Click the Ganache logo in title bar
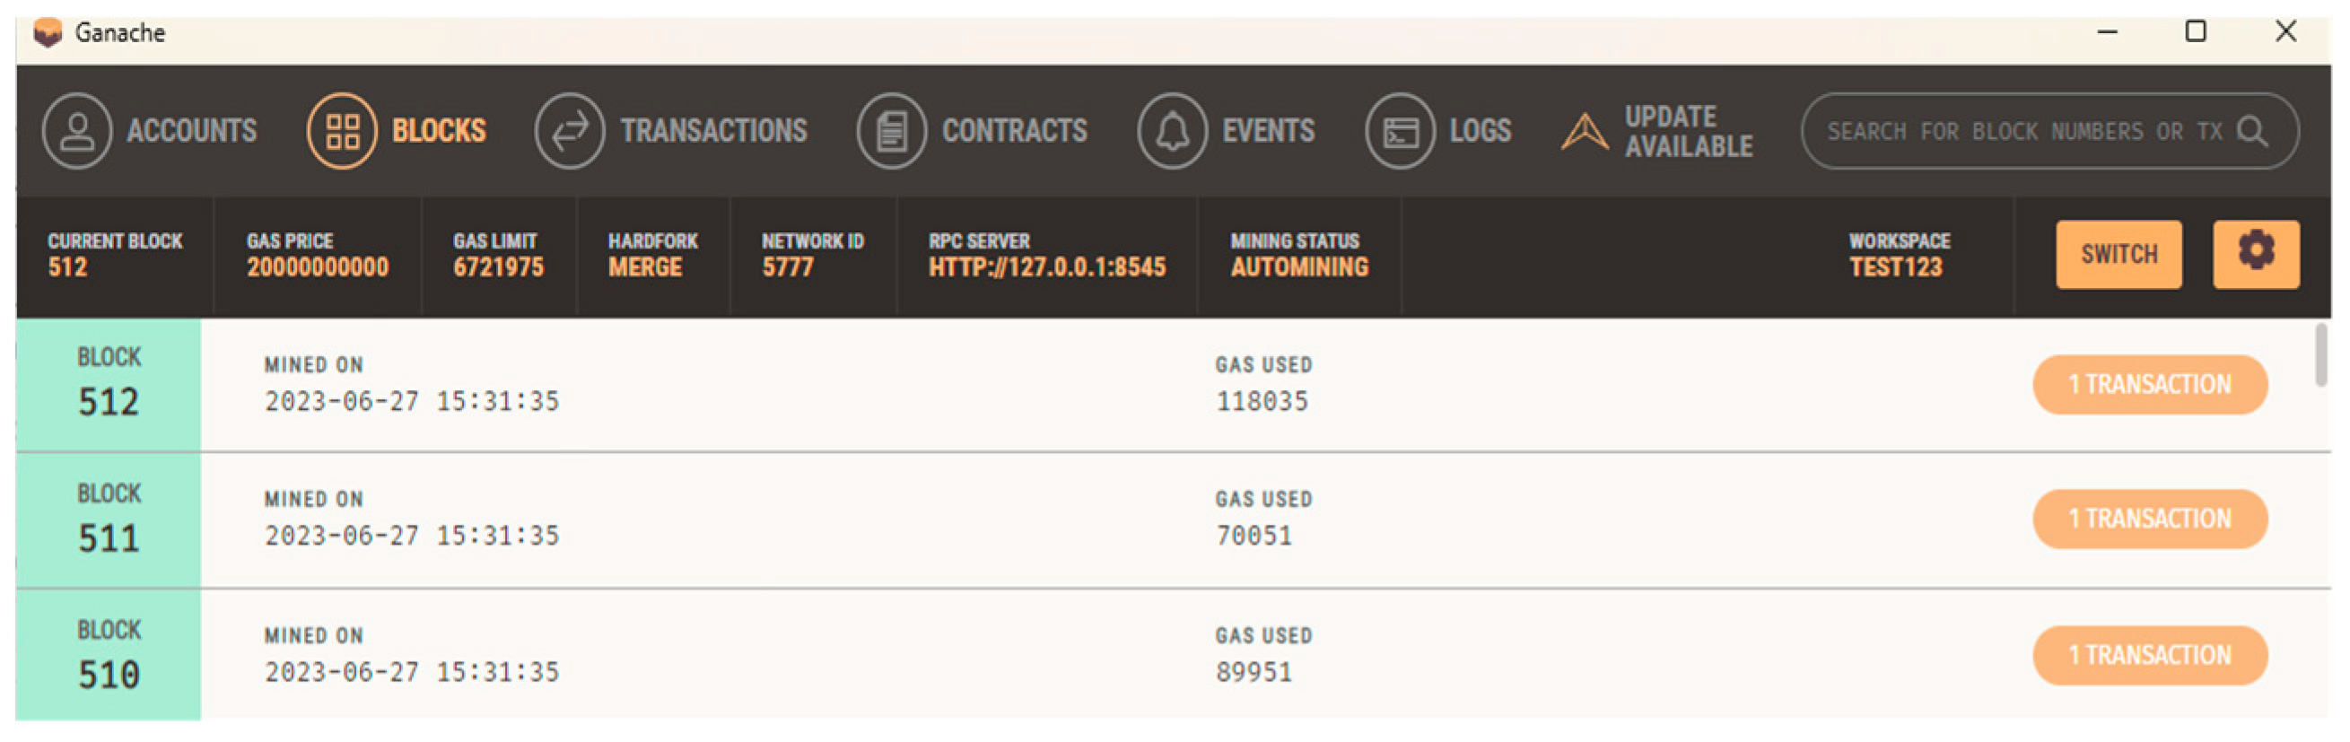Image resolution: width=2350 pixels, height=742 pixels. pos(48,33)
